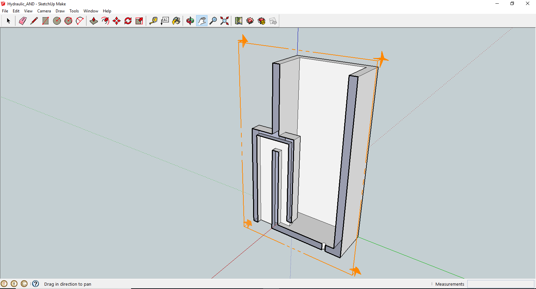Select the Text label tool
536x289 pixels.
pyautogui.click(x=165, y=21)
